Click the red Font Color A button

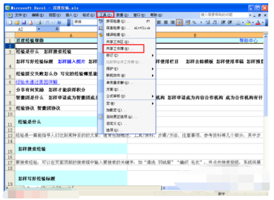point(258,22)
